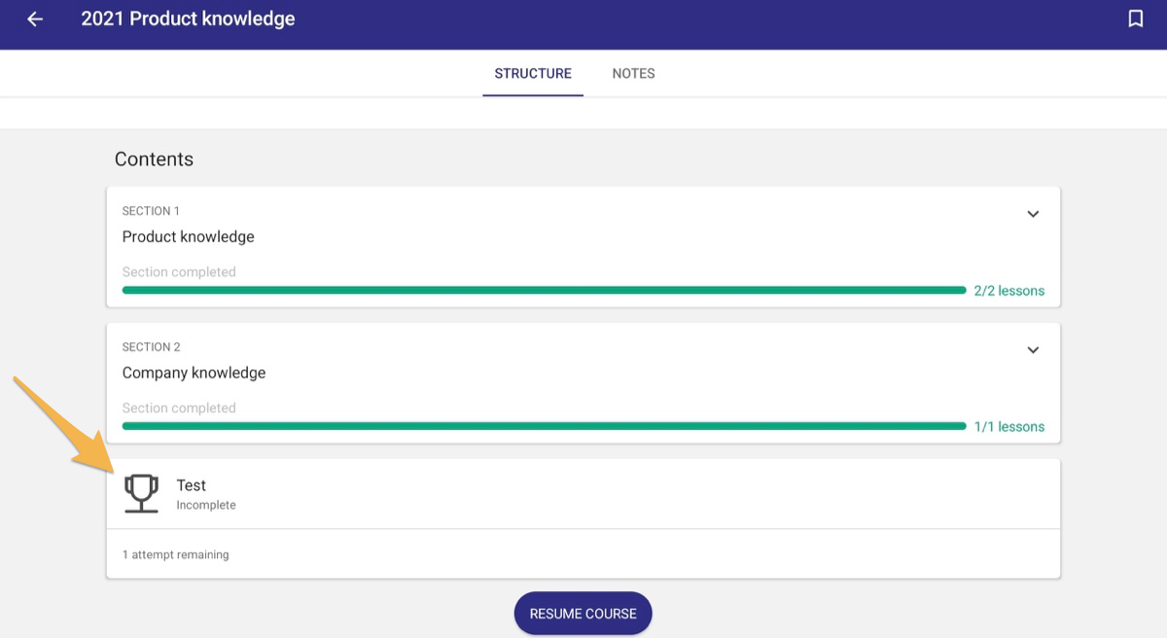Click the trophy icon next to Test

tap(142, 493)
